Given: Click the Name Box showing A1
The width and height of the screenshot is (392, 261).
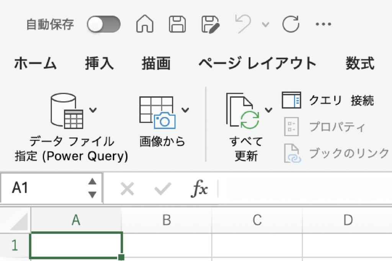Looking at the screenshot, I should (x=46, y=188).
